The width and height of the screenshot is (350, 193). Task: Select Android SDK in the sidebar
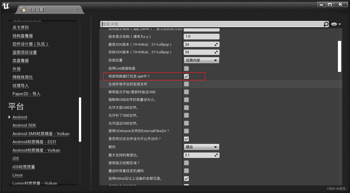(24, 125)
